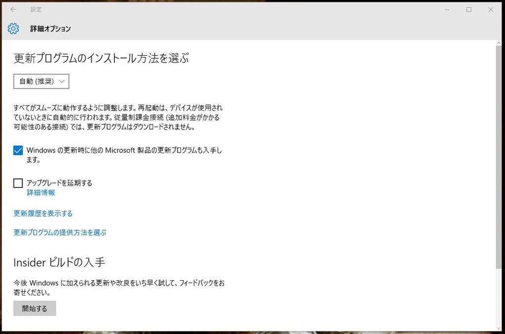This screenshot has width=505, height=334.
Task: Minimize the settings window
Action: pyautogui.click(x=447, y=10)
